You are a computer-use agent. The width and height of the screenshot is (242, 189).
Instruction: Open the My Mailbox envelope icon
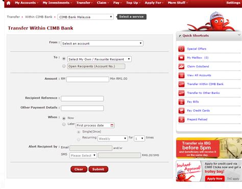[181, 58]
